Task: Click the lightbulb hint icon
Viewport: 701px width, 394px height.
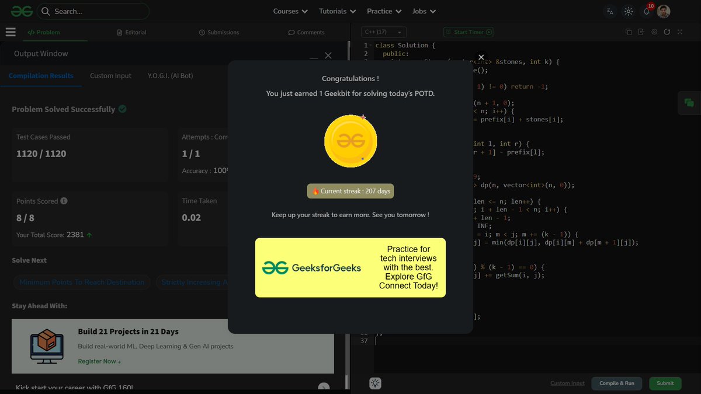Action: (375, 383)
